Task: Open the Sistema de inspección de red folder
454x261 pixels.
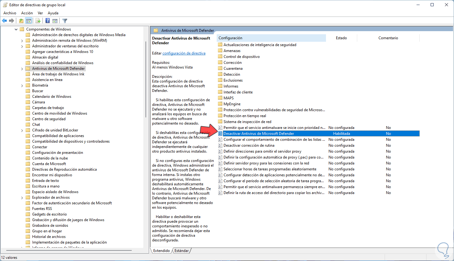Action: 247,122
